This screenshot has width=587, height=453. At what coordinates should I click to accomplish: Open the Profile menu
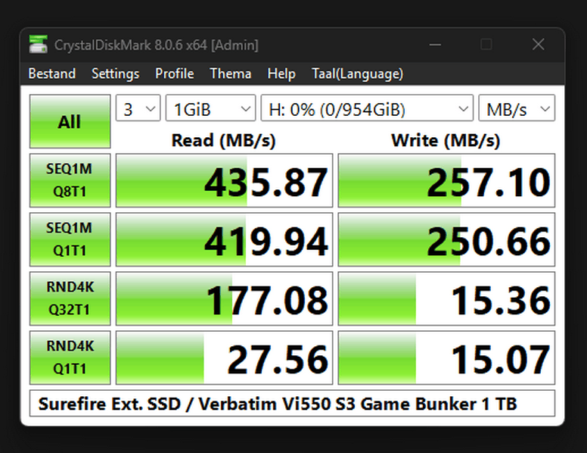tap(175, 73)
